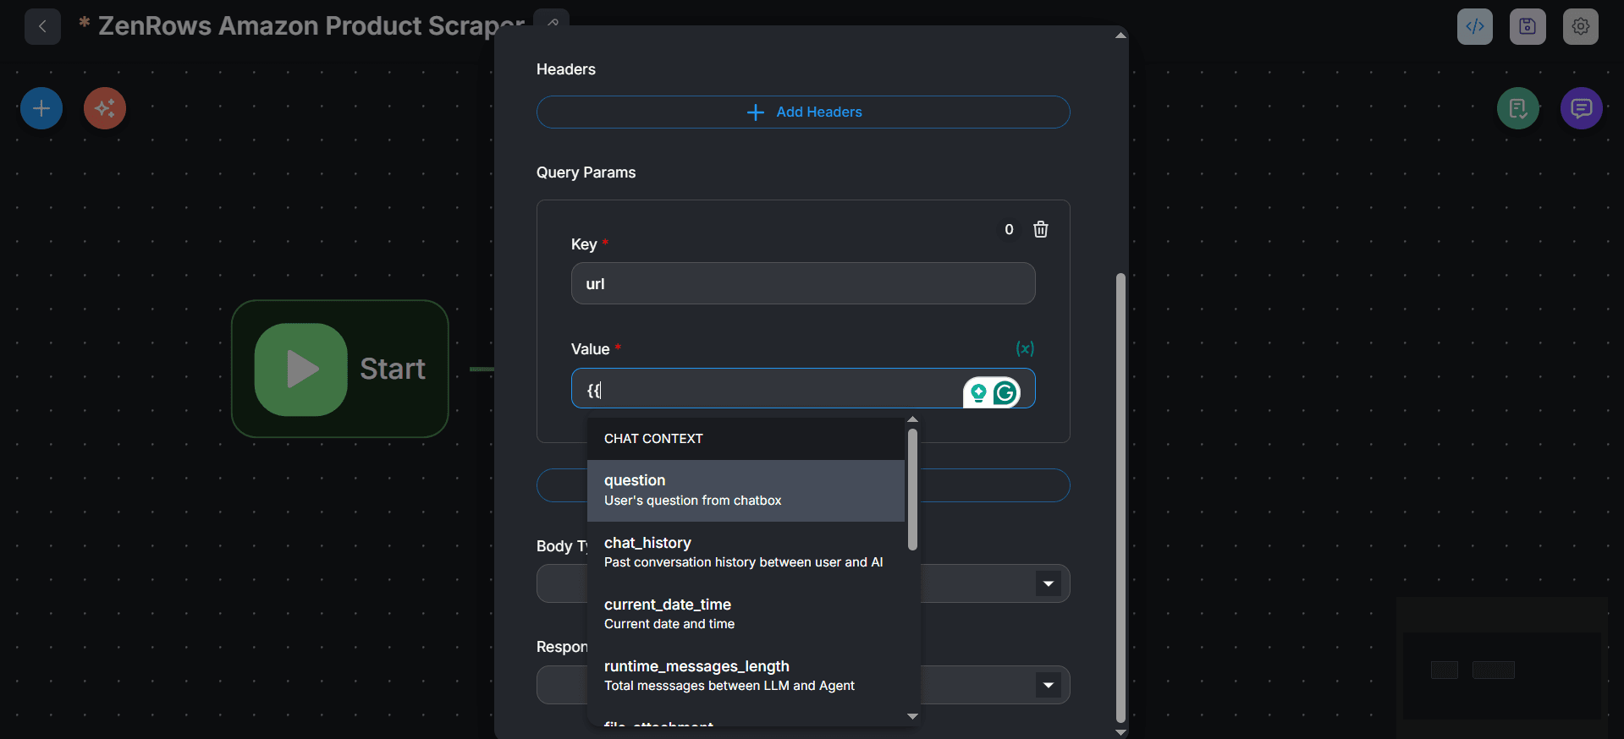The height and width of the screenshot is (739, 1624).
Task: Click up arrow of suggestion list scrollbar
Action: click(x=912, y=420)
